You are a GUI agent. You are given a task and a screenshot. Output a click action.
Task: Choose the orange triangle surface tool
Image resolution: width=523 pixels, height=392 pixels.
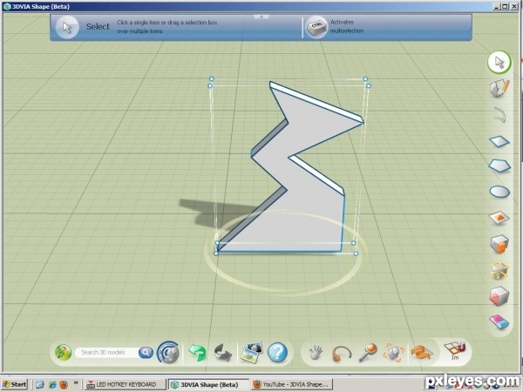click(499, 218)
